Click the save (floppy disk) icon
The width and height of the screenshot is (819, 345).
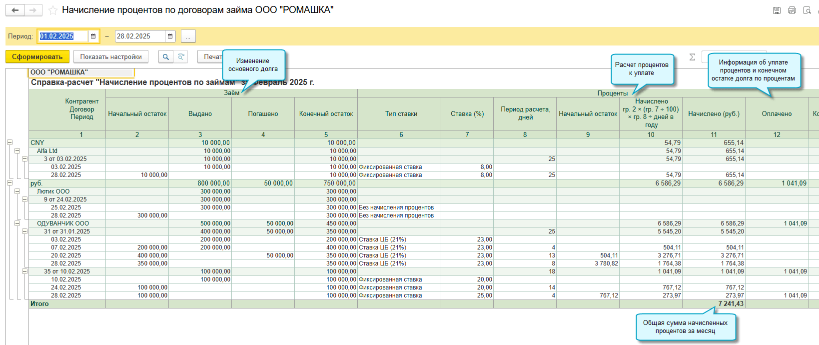pyautogui.click(x=777, y=10)
